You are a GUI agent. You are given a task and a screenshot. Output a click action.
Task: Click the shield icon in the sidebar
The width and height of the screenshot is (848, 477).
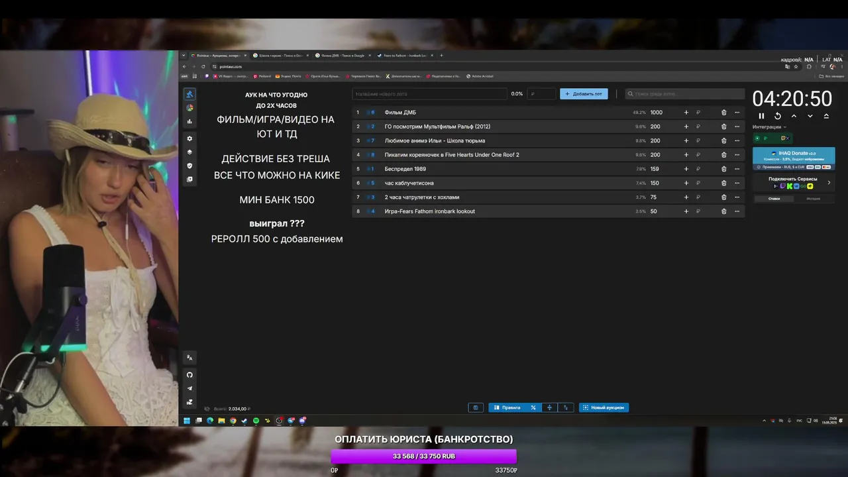(x=189, y=166)
